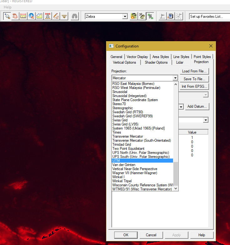Select the View Shed tower tool
Image resolution: width=230 pixels, height=245 pixels.
tap(48, 16)
